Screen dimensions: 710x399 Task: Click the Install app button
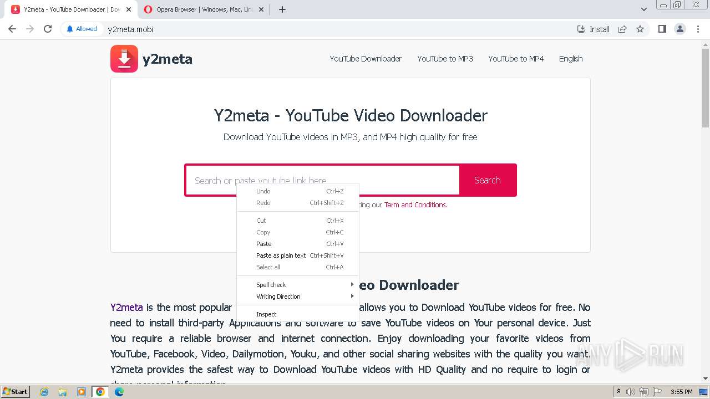coord(593,29)
